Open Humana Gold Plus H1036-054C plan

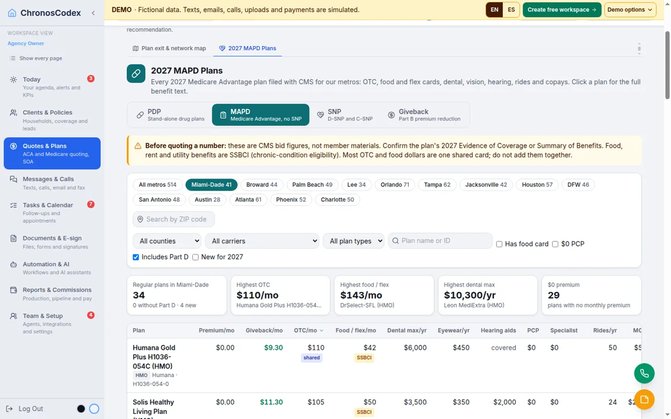point(154,357)
